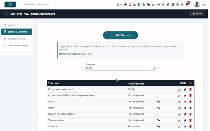This screenshot has width=210, height=131.
Task: Delete Section 1 using header trash icon
Action: [191, 83]
